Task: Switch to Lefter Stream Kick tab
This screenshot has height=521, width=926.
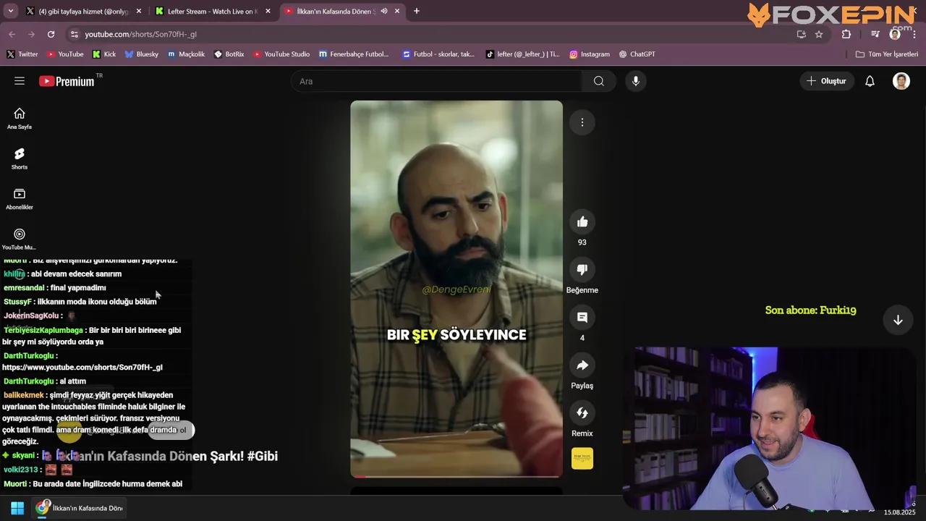Action: [213, 11]
